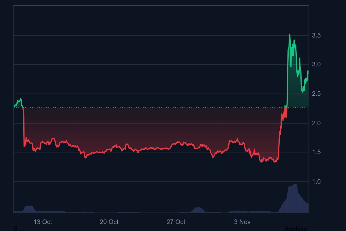Click the number 5 at bottom left
This screenshot has height=231, width=346.
16,228
